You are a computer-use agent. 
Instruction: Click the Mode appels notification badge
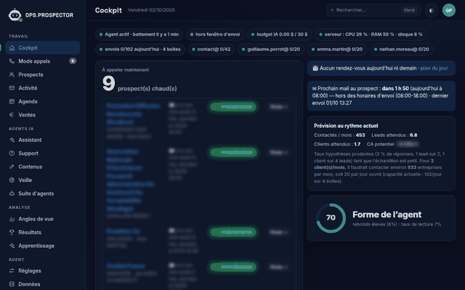[73, 61]
